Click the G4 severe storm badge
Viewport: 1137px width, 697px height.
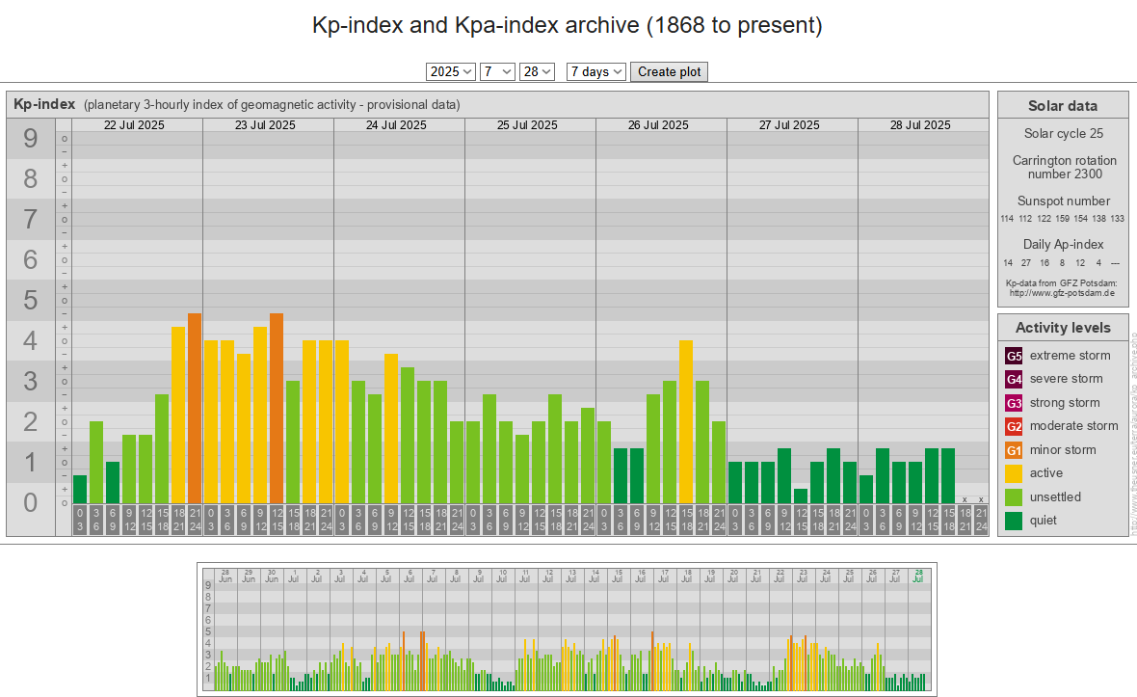pos(1014,379)
